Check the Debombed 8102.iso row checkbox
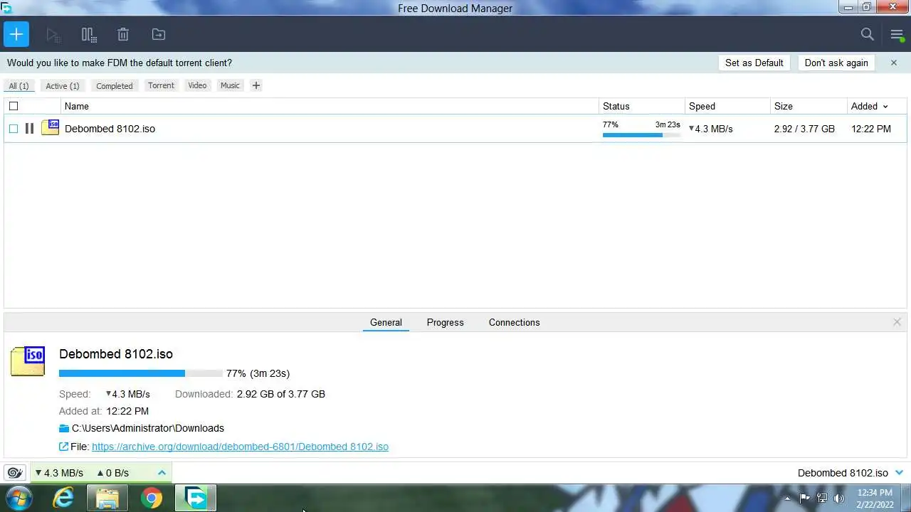This screenshot has width=911, height=512. coord(14,129)
